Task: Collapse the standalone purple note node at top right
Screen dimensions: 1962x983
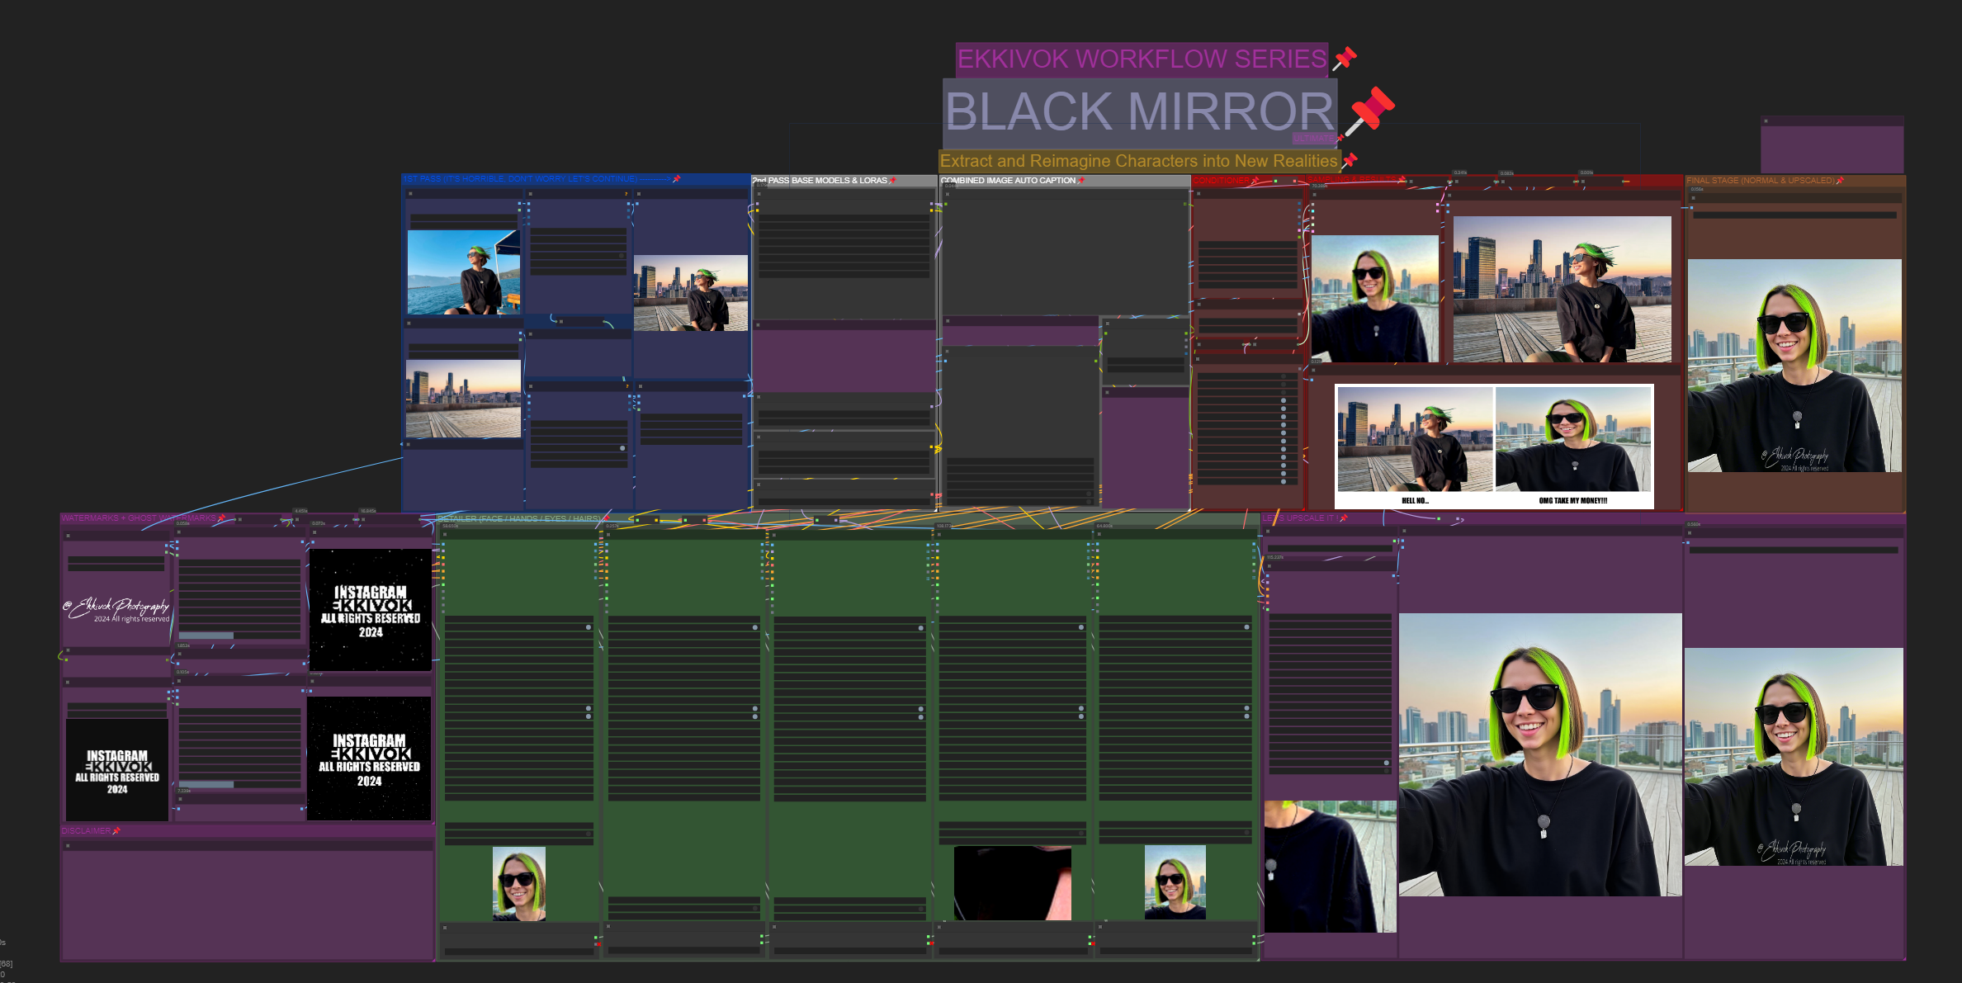Action: pos(1766,121)
